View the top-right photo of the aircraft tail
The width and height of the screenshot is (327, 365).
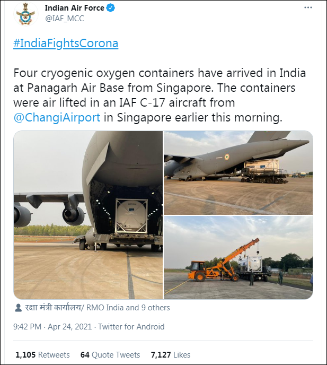tap(238, 172)
